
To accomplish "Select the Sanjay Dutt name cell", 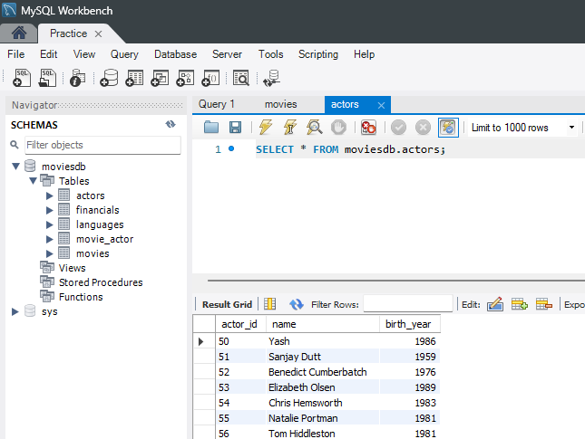I will click(x=323, y=357).
